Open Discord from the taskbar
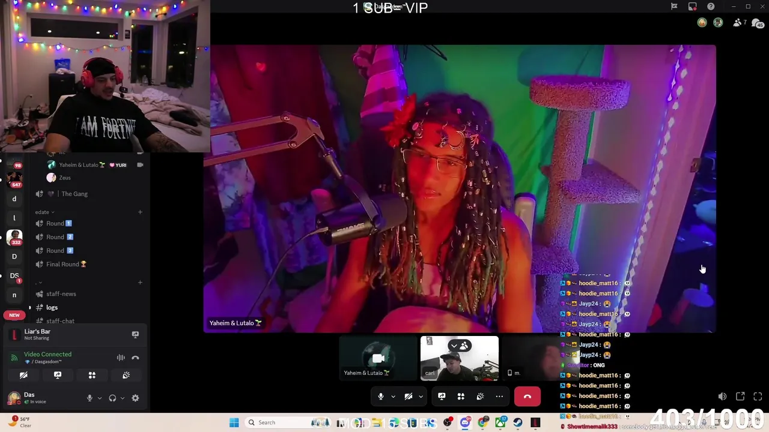Image resolution: width=769 pixels, height=432 pixels. click(465, 422)
